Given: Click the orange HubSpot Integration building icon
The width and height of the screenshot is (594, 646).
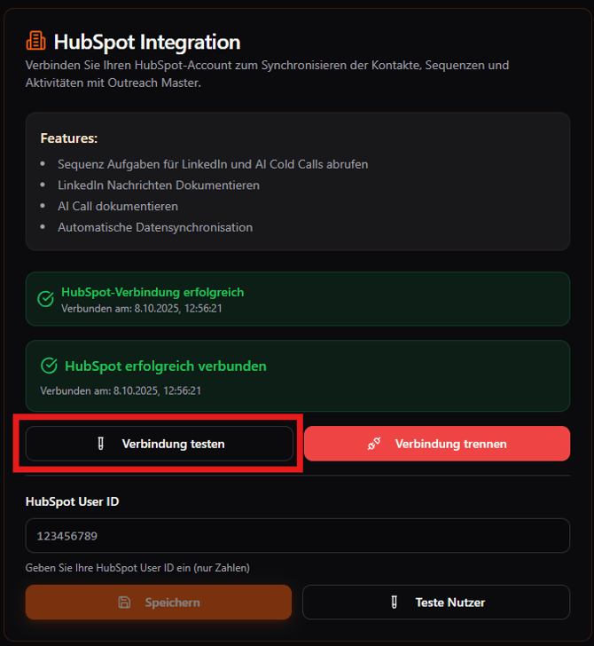Looking at the screenshot, I should click(35, 41).
